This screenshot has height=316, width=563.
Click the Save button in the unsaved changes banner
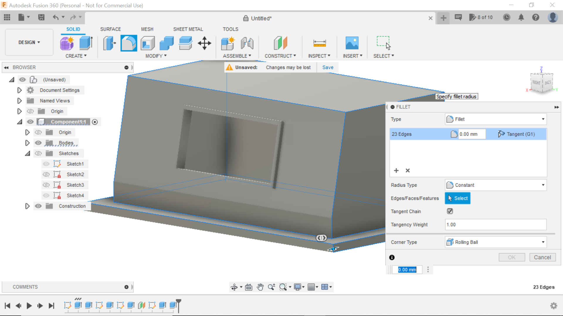point(328,67)
